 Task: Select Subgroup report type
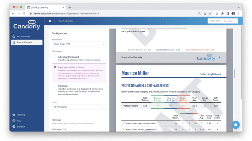55,86
